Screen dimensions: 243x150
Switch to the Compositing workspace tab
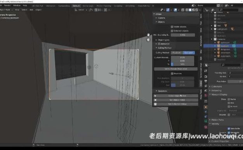[x=64, y=6]
